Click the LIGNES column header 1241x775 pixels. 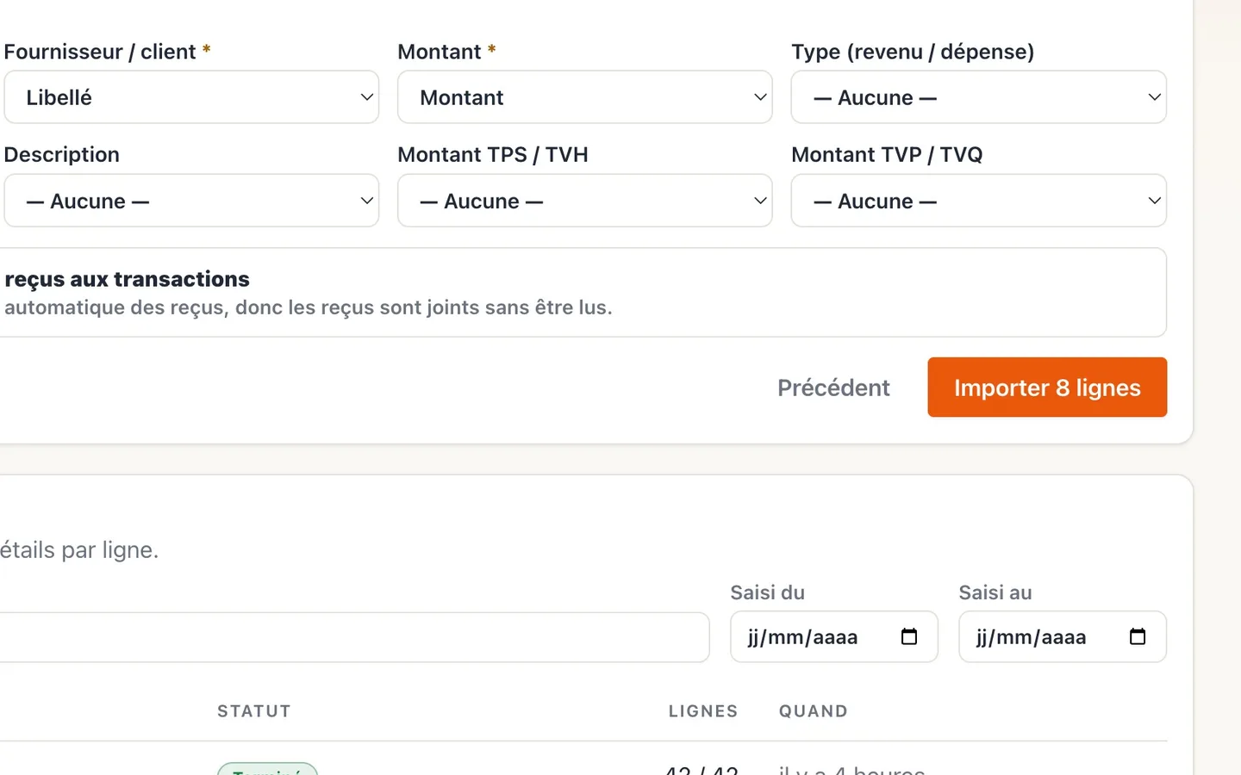(x=703, y=711)
